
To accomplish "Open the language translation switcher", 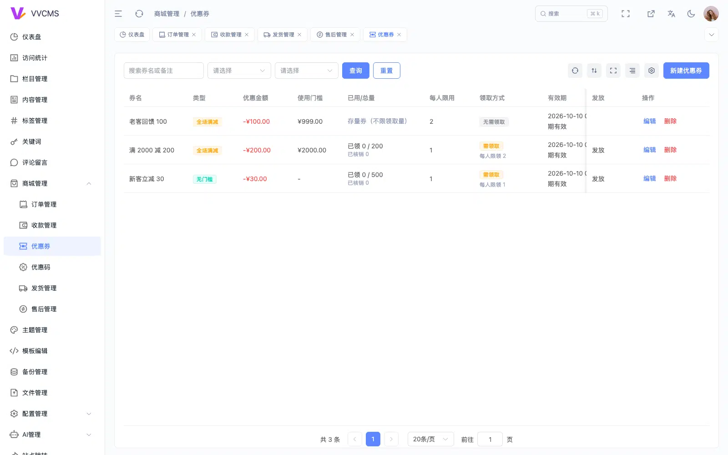I will (x=671, y=14).
